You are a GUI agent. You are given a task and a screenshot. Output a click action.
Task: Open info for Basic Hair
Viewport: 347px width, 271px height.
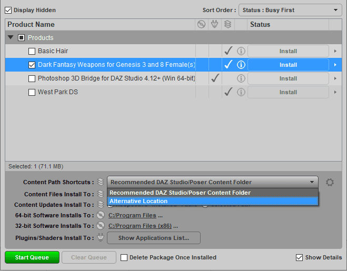pyautogui.click(x=241, y=51)
